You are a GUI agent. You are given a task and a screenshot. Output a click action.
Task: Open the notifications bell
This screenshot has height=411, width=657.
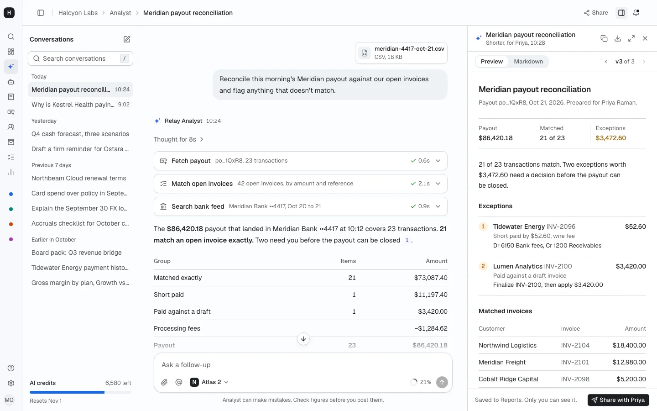pyautogui.click(x=636, y=13)
